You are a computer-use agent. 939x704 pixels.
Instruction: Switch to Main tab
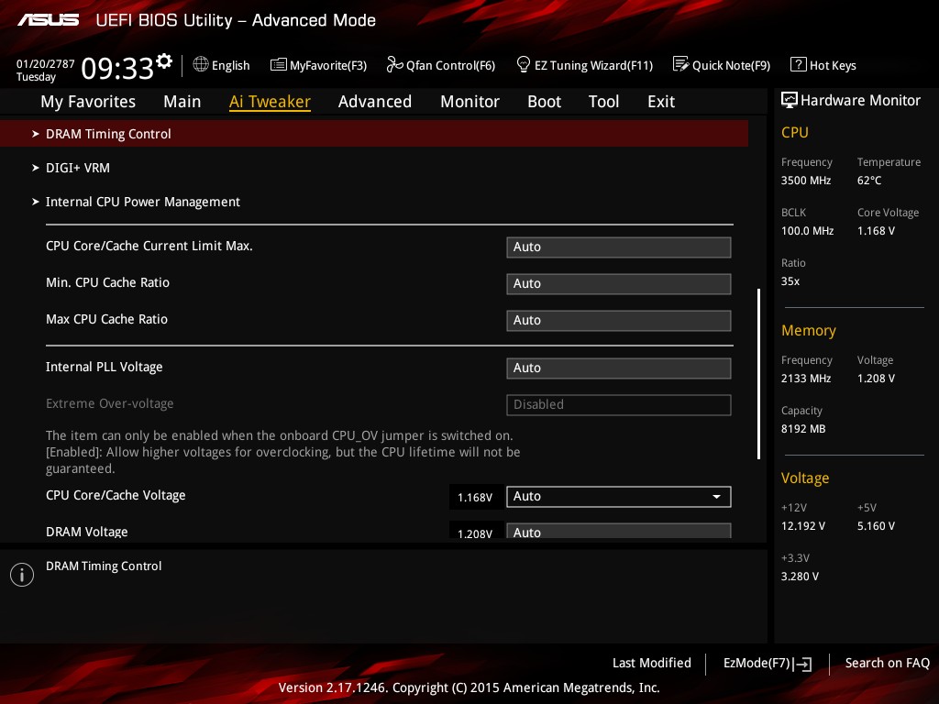(182, 102)
